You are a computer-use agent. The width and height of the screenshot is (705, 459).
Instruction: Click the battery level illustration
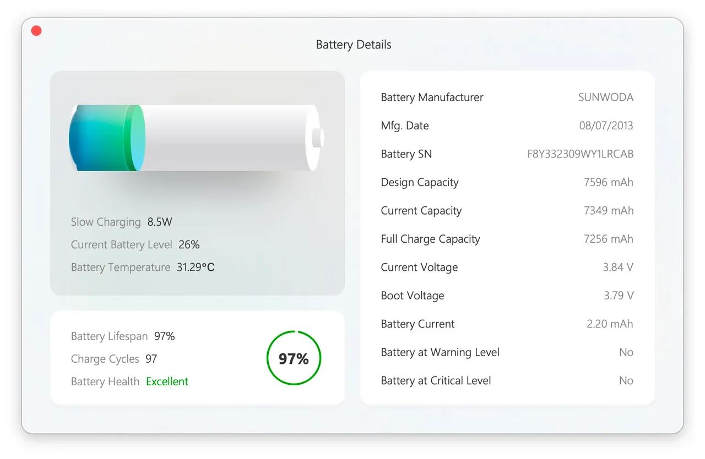point(197,138)
